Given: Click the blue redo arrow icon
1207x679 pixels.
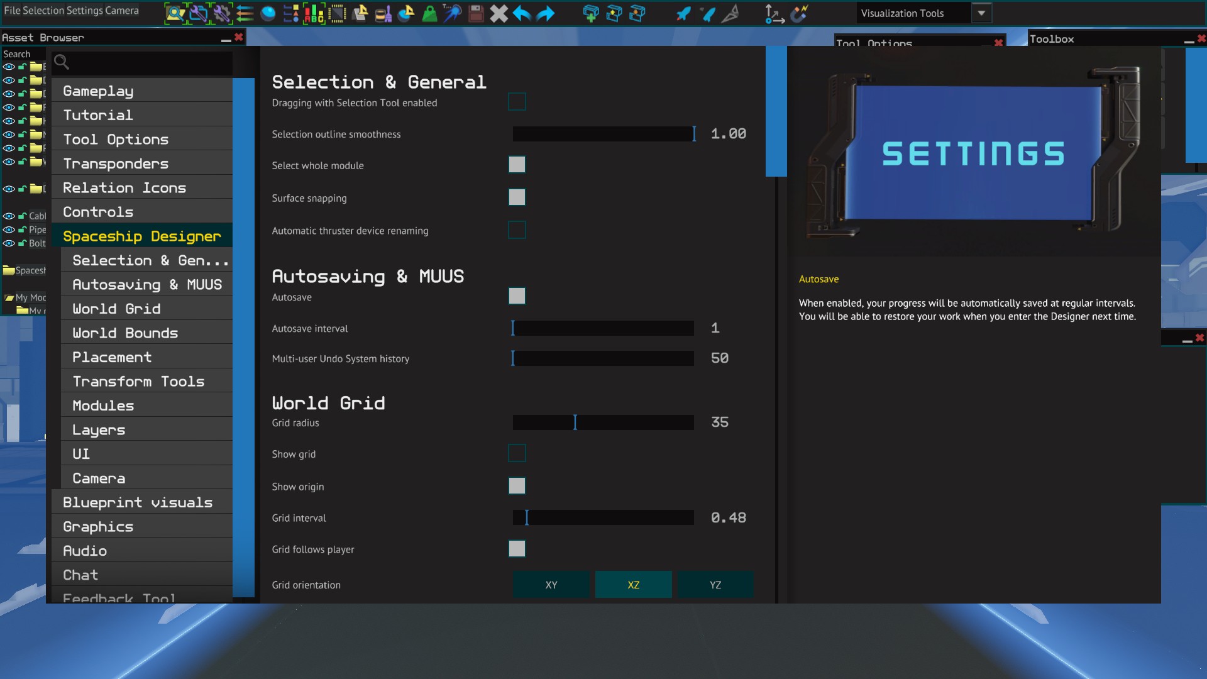Looking at the screenshot, I should point(546,13).
